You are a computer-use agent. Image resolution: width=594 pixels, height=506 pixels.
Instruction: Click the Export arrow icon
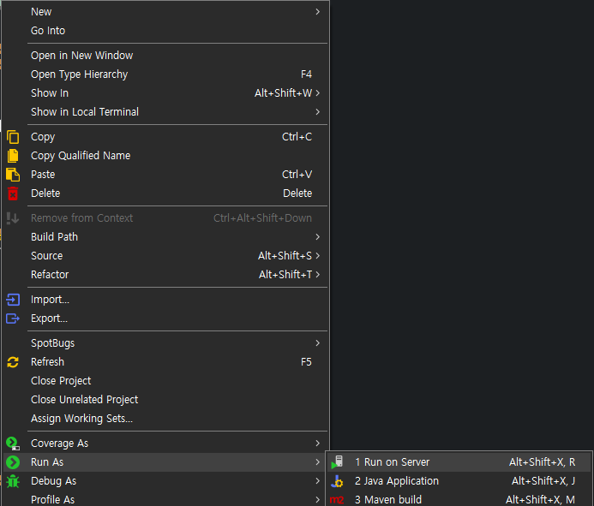click(x=13, y=318)
